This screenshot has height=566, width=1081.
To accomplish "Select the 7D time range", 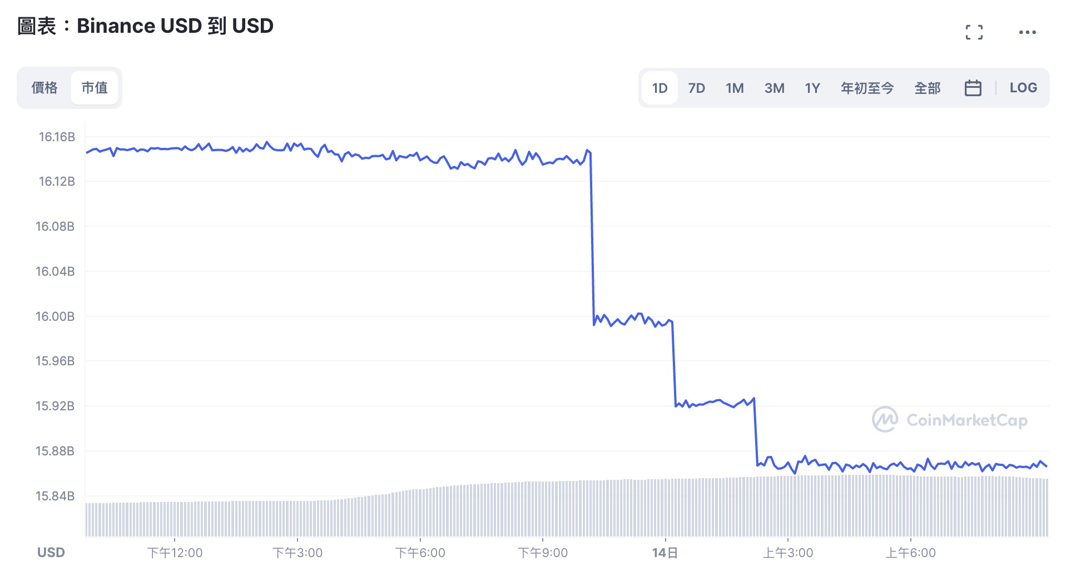I will point(696,88).
